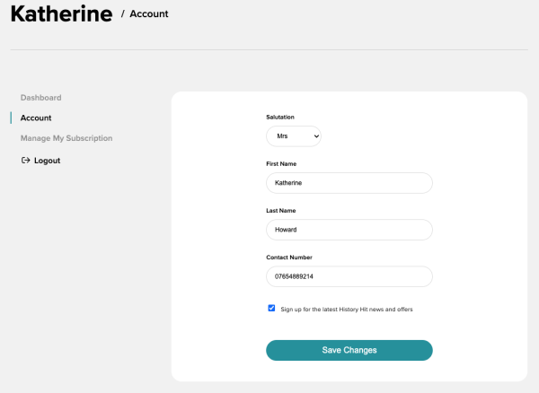Click the Contact Number field label
This screenshot has width=539, height=393.
point(287,258)
